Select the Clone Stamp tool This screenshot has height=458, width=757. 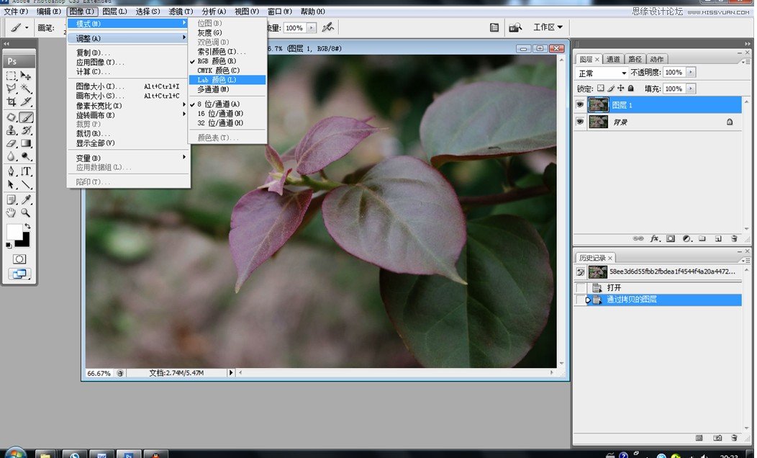11,130
